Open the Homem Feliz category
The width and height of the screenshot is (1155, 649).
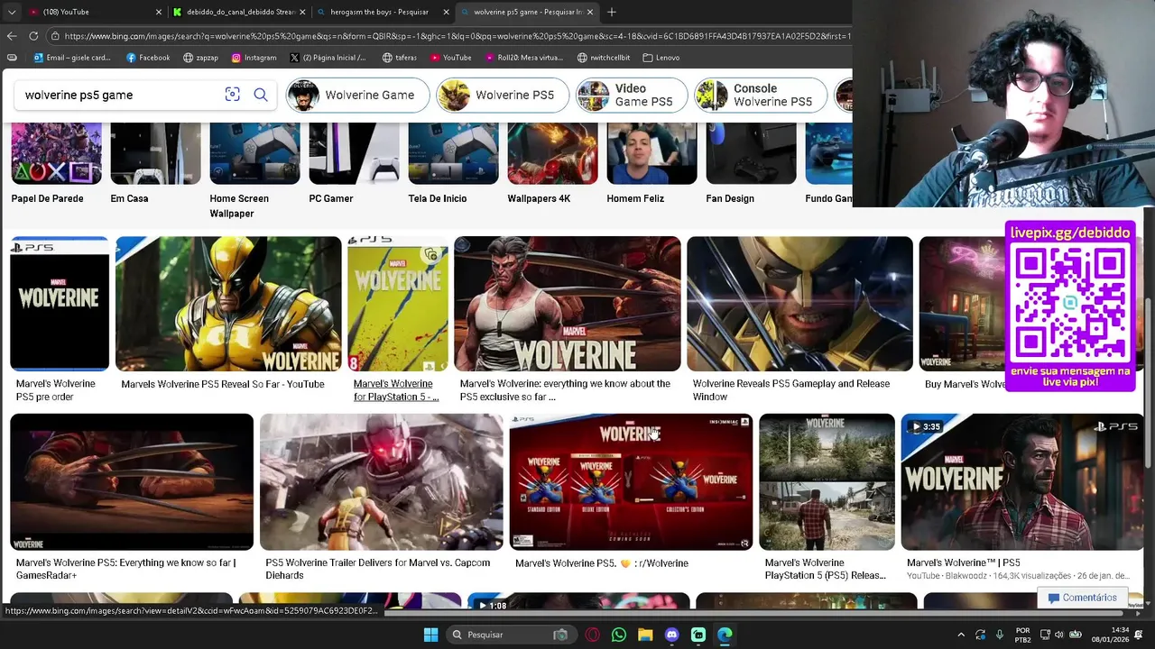[x=651, y=162]
